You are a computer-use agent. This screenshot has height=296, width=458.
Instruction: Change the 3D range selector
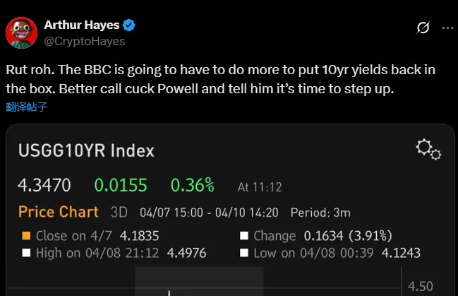119,212
